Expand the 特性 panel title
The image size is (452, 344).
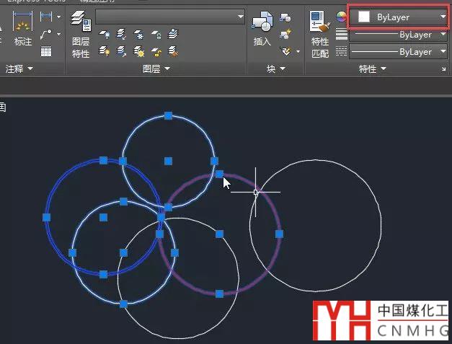click(x=373, y=69)
